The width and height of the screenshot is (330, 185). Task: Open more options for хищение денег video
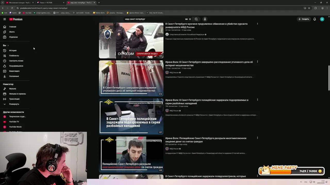[257, 138]
